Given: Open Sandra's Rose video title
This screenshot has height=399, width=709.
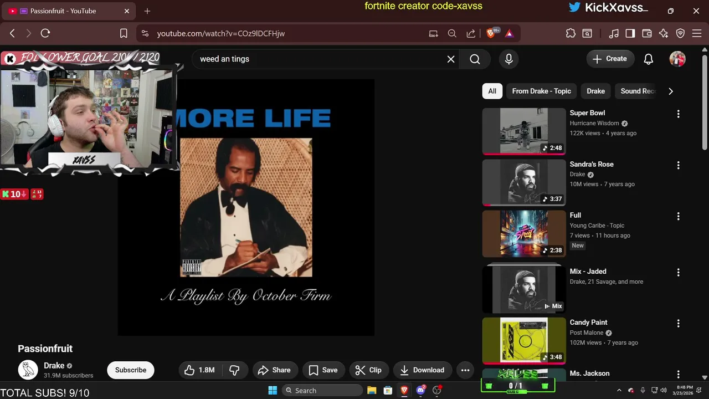Looking at the screenshot, I should coord(592,164).
